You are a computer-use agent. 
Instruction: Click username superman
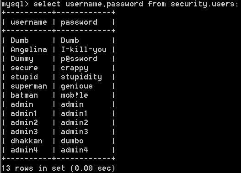click(x=29, y=87)
